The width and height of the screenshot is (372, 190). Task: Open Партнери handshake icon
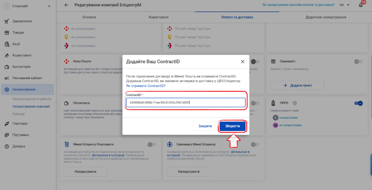[7, 124]
